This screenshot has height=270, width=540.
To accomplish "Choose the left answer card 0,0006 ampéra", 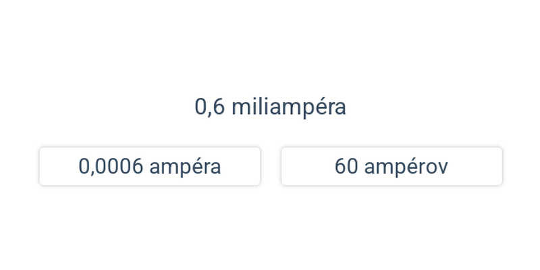I will (150, 166).
